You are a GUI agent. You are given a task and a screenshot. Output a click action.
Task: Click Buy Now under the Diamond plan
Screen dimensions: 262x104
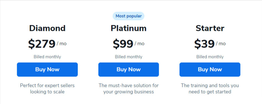pyautogui.click(x=47, y=69)
